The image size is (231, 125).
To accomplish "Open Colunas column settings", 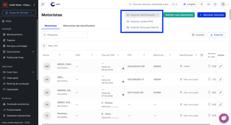I will [x=198, y=35].
